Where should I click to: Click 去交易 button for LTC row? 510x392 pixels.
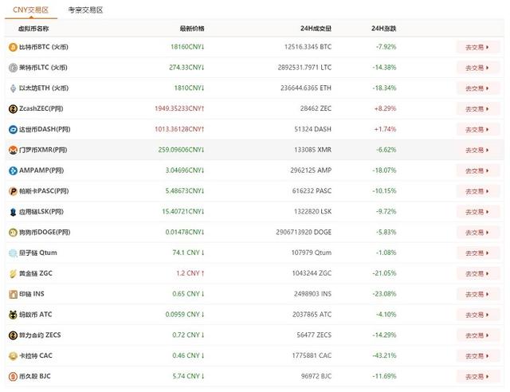[477, 68]
